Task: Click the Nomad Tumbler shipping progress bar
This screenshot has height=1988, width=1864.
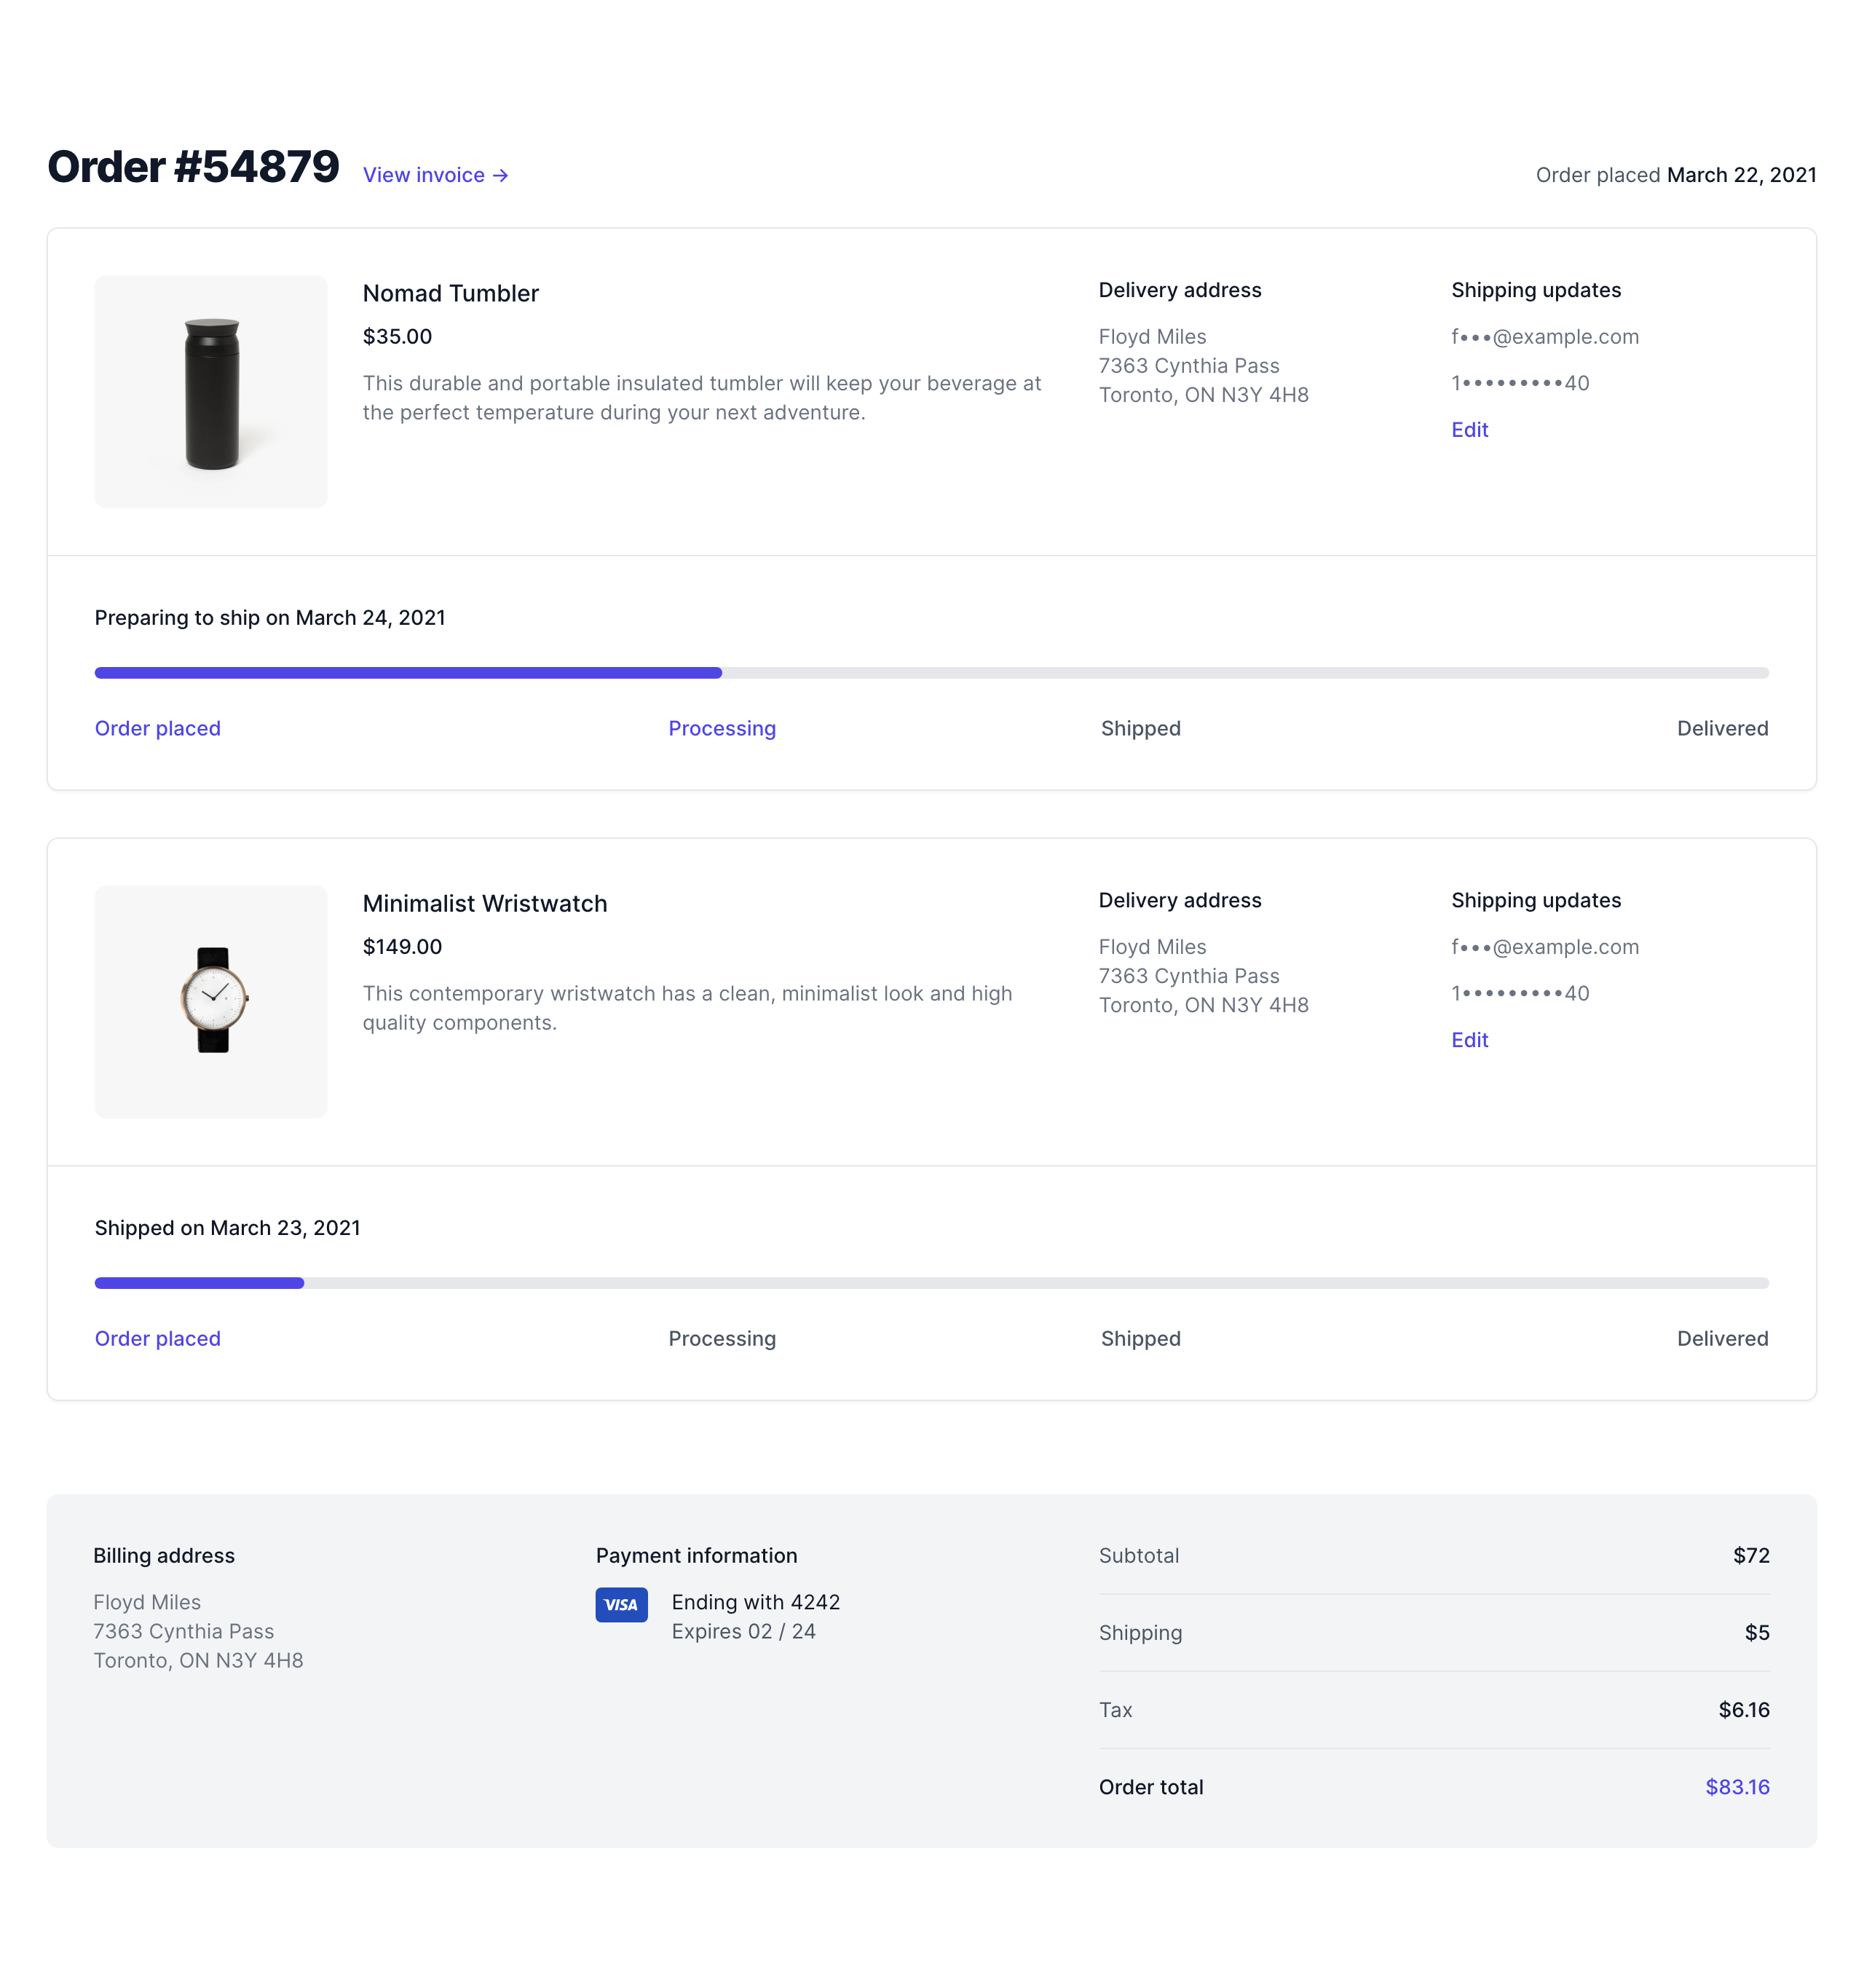Action: coord(931,673)
